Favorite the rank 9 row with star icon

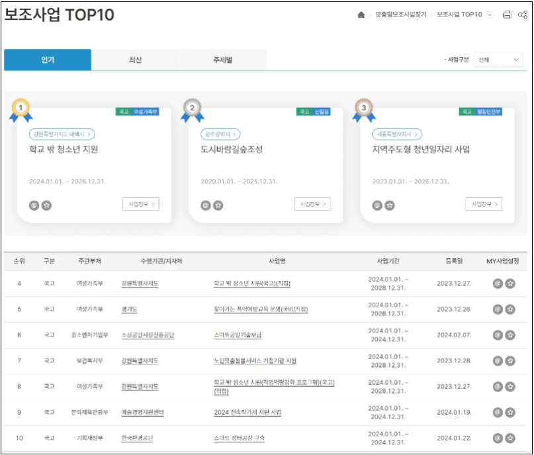pos(510,413)
